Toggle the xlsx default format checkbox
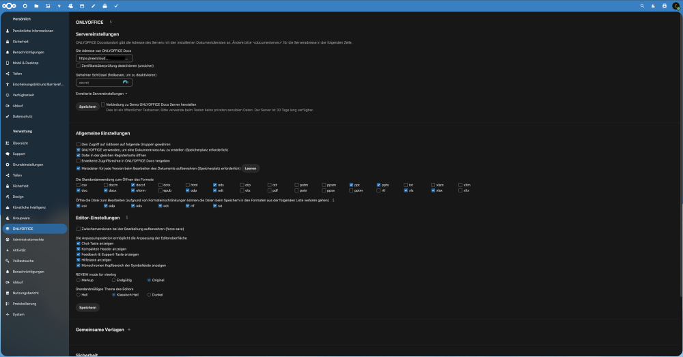Image resolution: width=683 pixels, height=357 pixels. tap(433, 190)
